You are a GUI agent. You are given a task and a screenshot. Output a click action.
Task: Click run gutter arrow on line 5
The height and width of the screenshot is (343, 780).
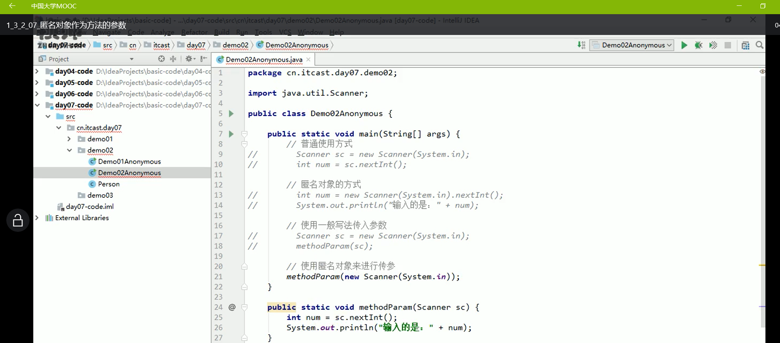click(x=231, y=113)
